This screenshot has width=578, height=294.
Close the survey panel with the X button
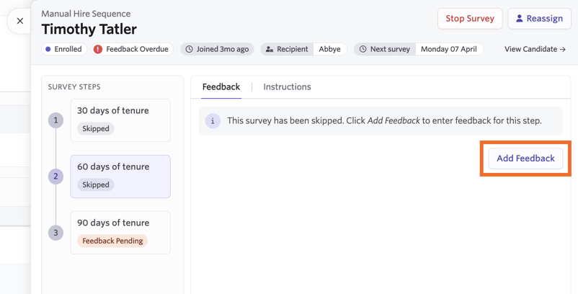(x=20, y=21)
